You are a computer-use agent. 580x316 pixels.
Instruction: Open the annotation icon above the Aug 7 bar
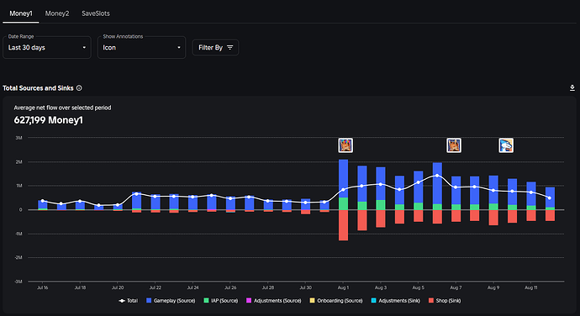pos(454,145)
